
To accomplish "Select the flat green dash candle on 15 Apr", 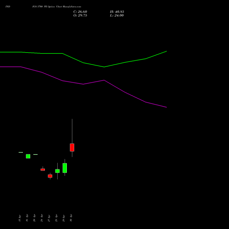I will tap(21, 153).
